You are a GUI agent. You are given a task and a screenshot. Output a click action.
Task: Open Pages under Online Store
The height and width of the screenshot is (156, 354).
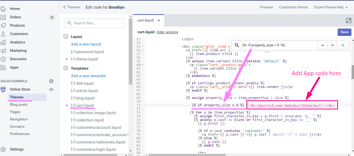click(x=15, y=112)
